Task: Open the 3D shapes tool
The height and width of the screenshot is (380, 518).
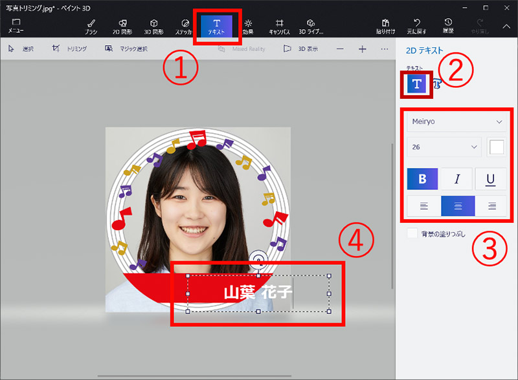Action: pyautogui.click(x=153, y=25)
